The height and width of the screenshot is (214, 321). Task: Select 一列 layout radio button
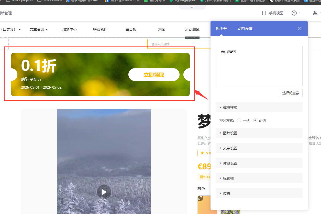click(x=239, y=120)
